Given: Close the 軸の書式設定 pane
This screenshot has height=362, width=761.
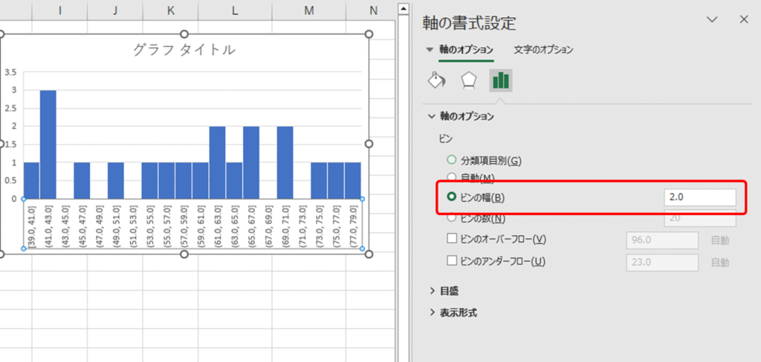Looking at the screenshot, I should [x=744, y=20].
